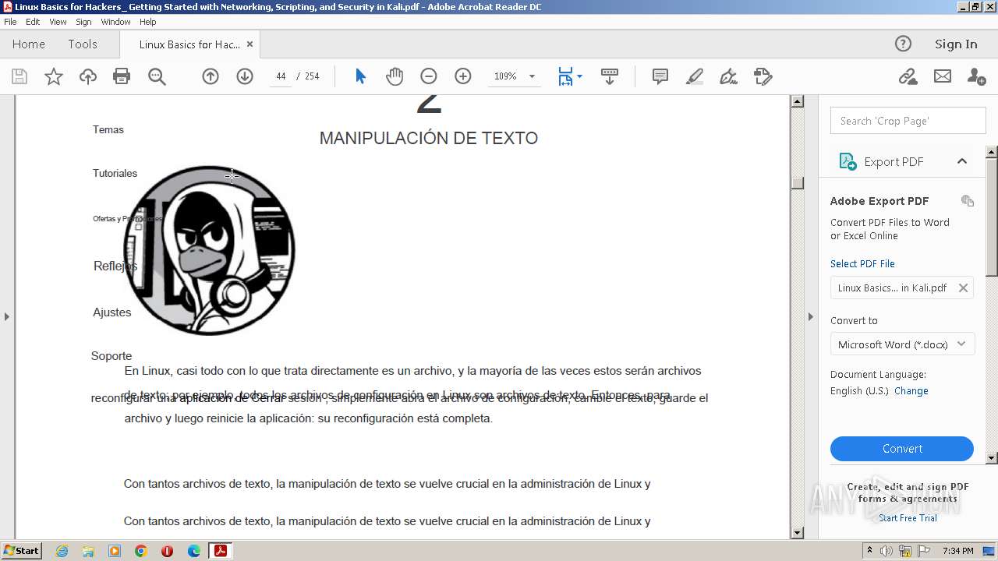Open Internet Explorer from taskbar
This screenshot has width=998, height=561.
click(x=62, y=551)
